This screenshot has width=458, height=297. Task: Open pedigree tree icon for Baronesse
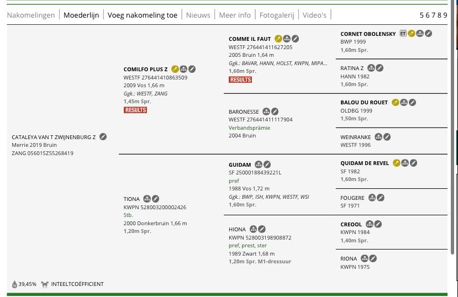(266, 112)
